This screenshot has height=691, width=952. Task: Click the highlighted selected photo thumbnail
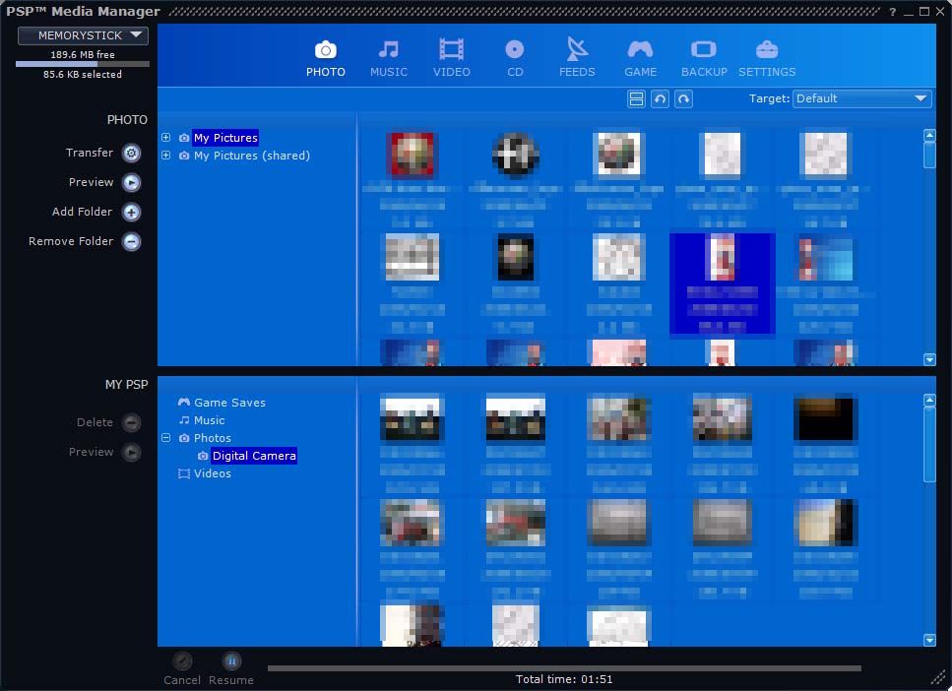722,283
